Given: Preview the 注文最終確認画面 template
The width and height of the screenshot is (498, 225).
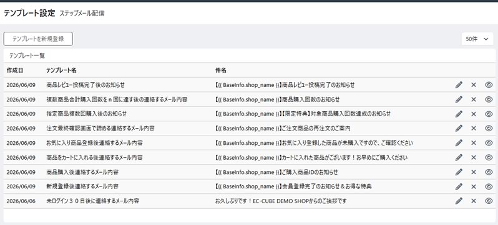Looking at the screenshot, I should click(489, 128).
